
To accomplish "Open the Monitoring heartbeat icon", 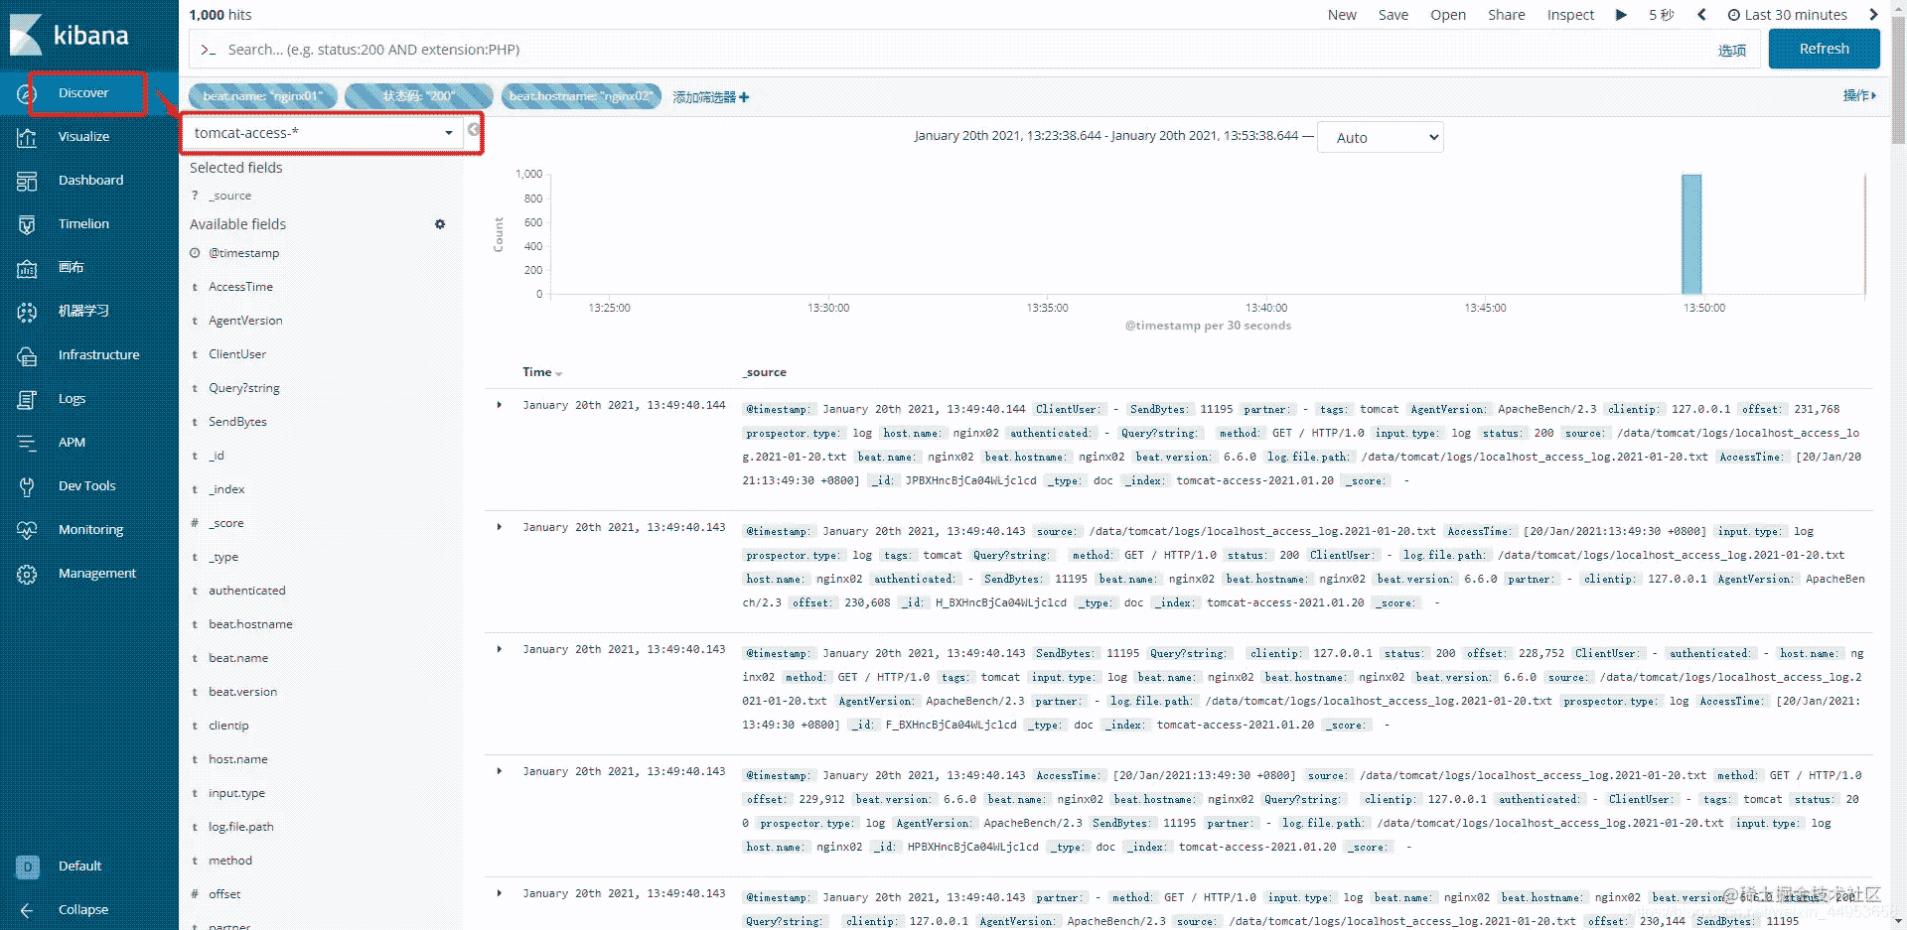I will [x=27, y=530].
